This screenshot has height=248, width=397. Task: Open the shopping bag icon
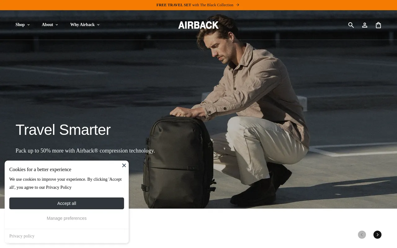[x=378, y=25]
